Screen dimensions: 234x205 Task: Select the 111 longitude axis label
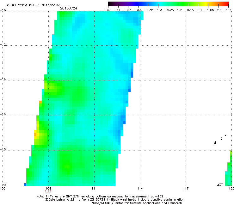point(94,189)
